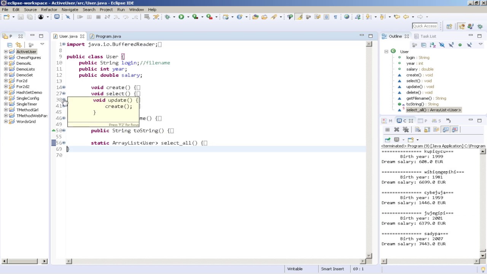This screenshot has height=274, width=487.
Task: Click the Open Perspective icon
Action: click(x=449, y=26)
